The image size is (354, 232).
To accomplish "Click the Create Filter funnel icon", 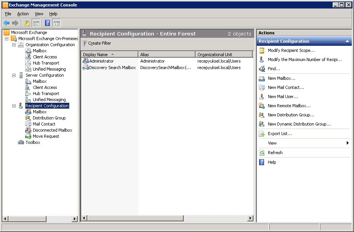I will pyautogui.click(x=84, y=43).
